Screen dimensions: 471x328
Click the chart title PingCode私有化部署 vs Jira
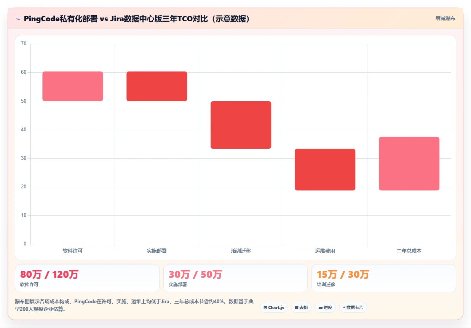coord(137,19)
